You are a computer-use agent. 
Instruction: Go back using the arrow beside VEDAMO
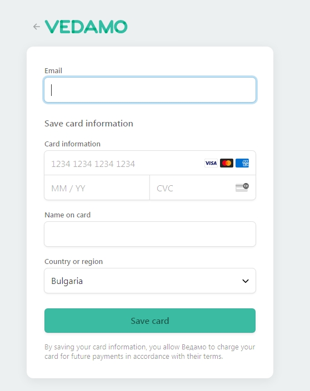tap(37, 27)
